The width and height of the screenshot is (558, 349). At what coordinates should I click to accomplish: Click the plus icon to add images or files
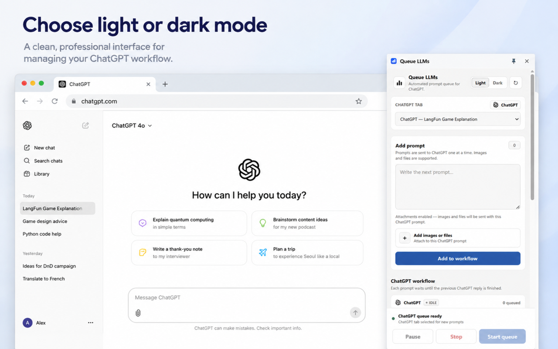point(405,238)
